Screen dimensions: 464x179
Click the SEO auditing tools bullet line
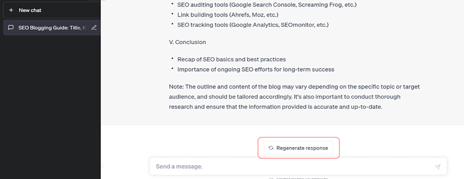(266, 5)
